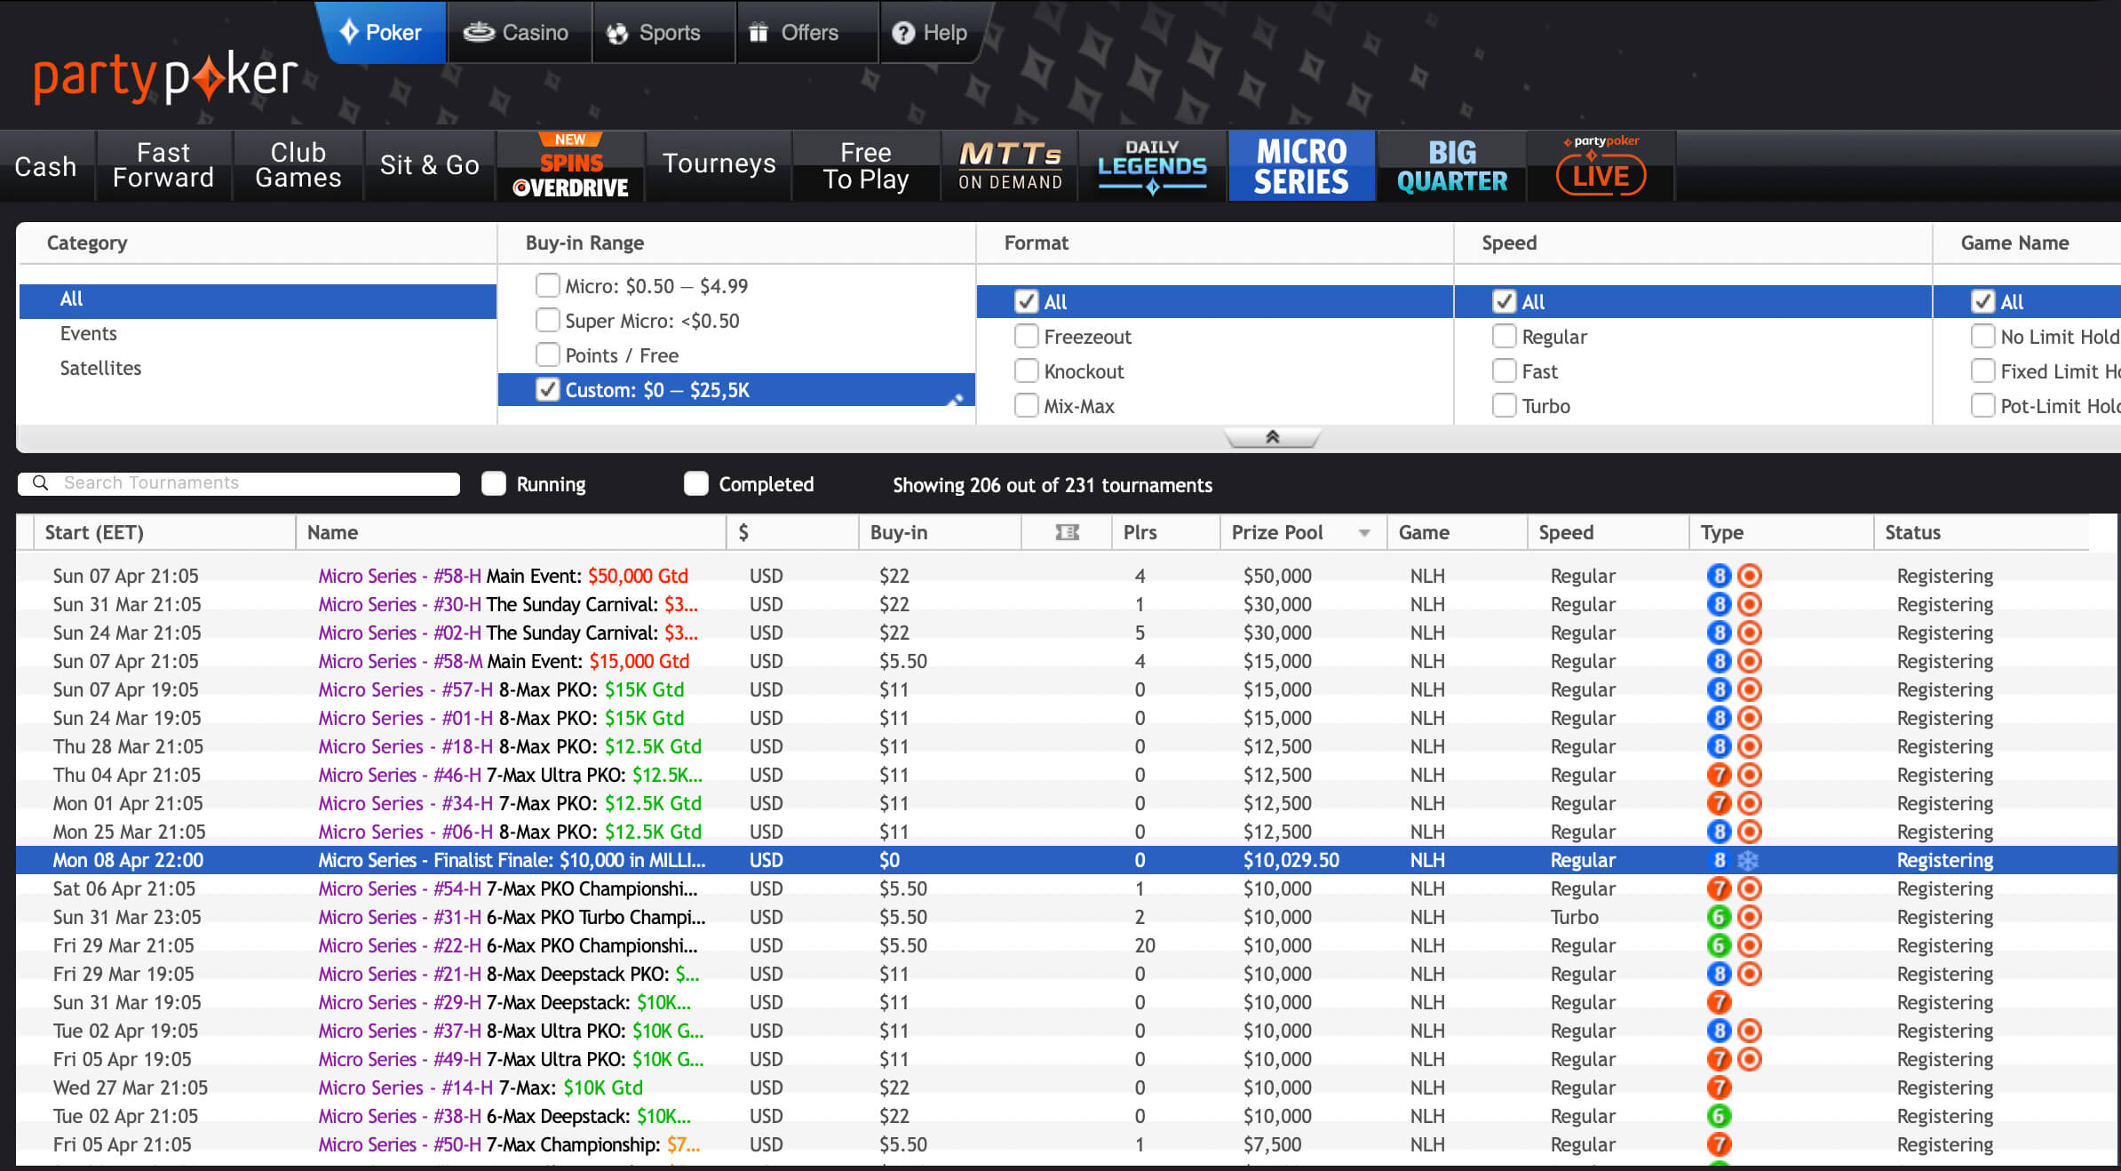Open Micro Series #58-H Main Event
Screen dimensions: 2121x1171
tap(503, 576)
